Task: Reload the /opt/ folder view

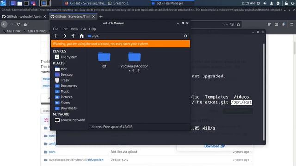Action: pyautogui.click(x=185, y=36)
